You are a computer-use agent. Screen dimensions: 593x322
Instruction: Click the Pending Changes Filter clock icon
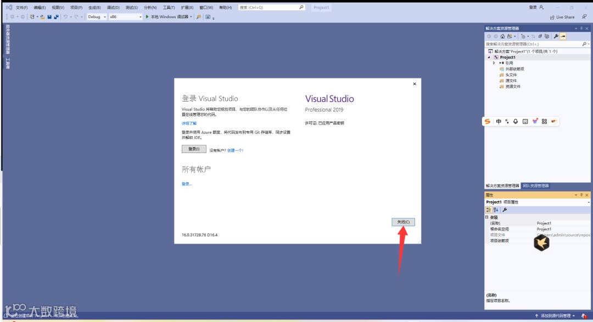point(523,36)
